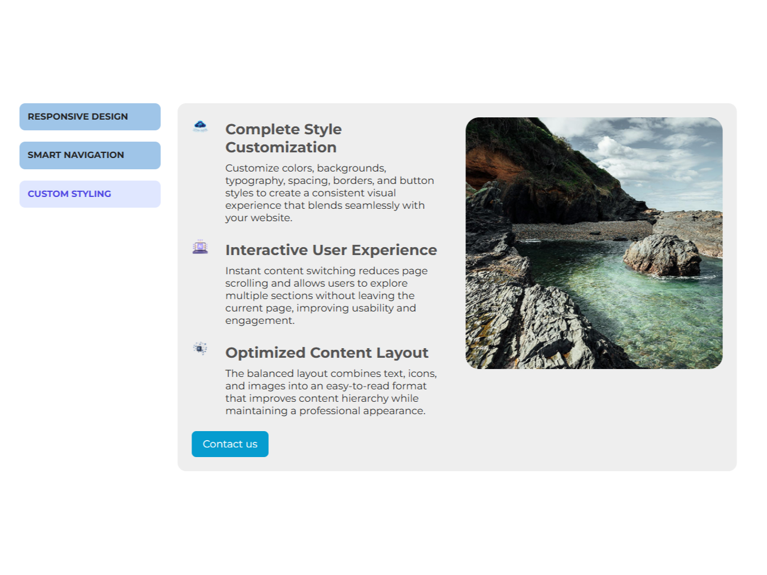The image size is (767, 575).
Task: Select the Custom Styling tab
Action: (90, 194)
